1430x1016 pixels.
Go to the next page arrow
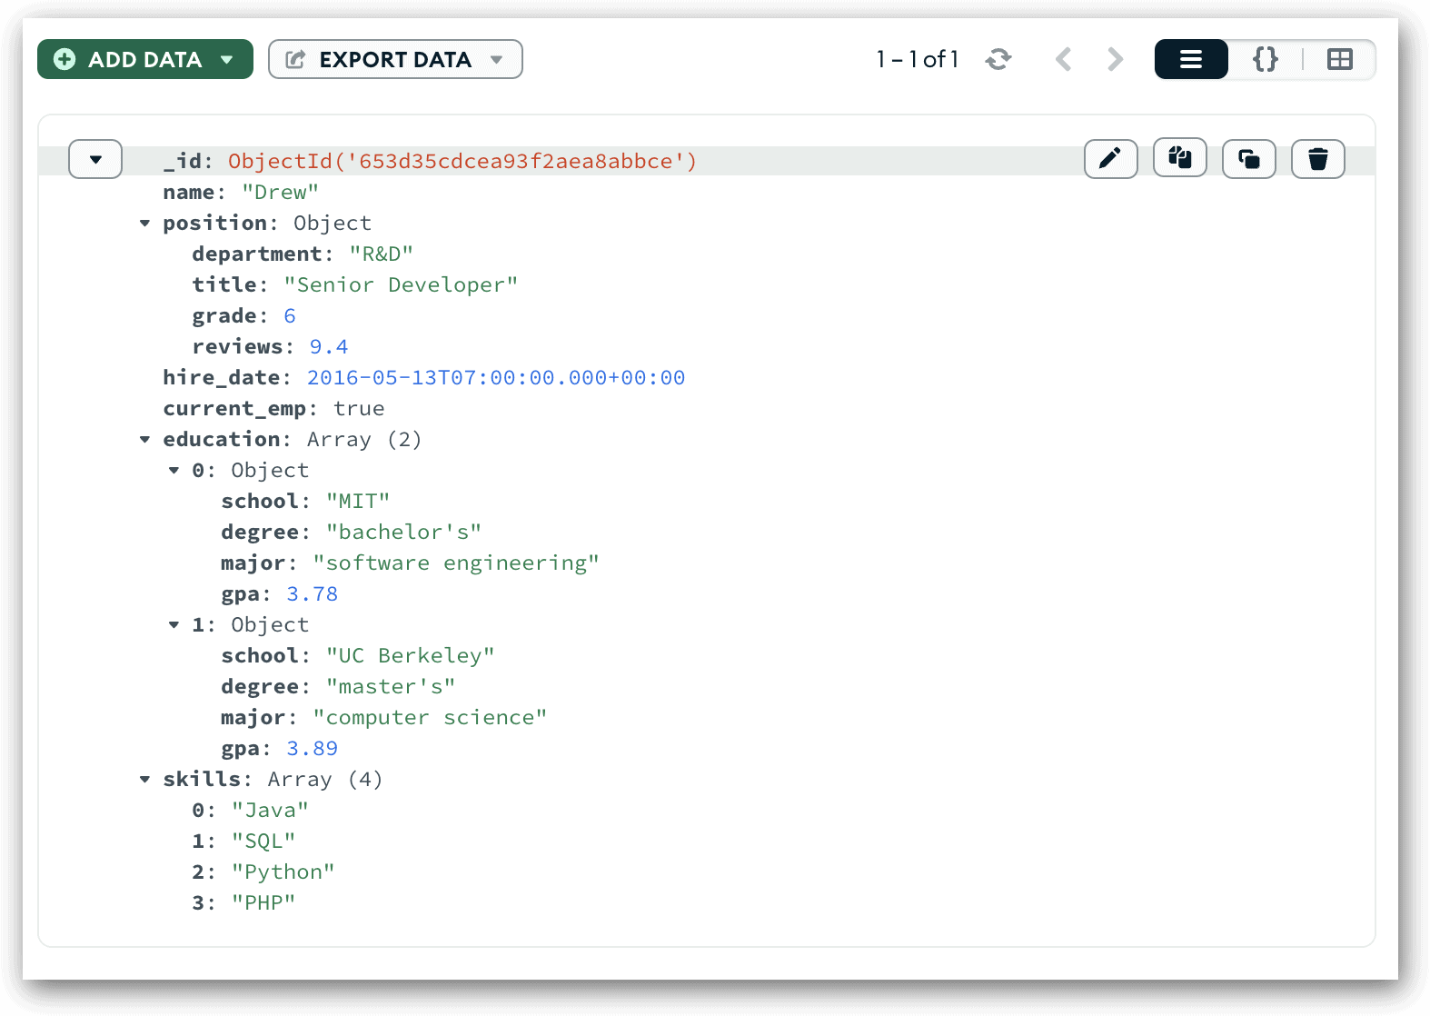click(1115, 59)
